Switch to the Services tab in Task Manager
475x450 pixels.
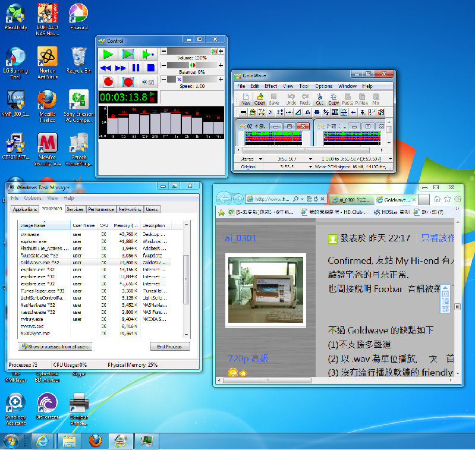click(75, 209)
